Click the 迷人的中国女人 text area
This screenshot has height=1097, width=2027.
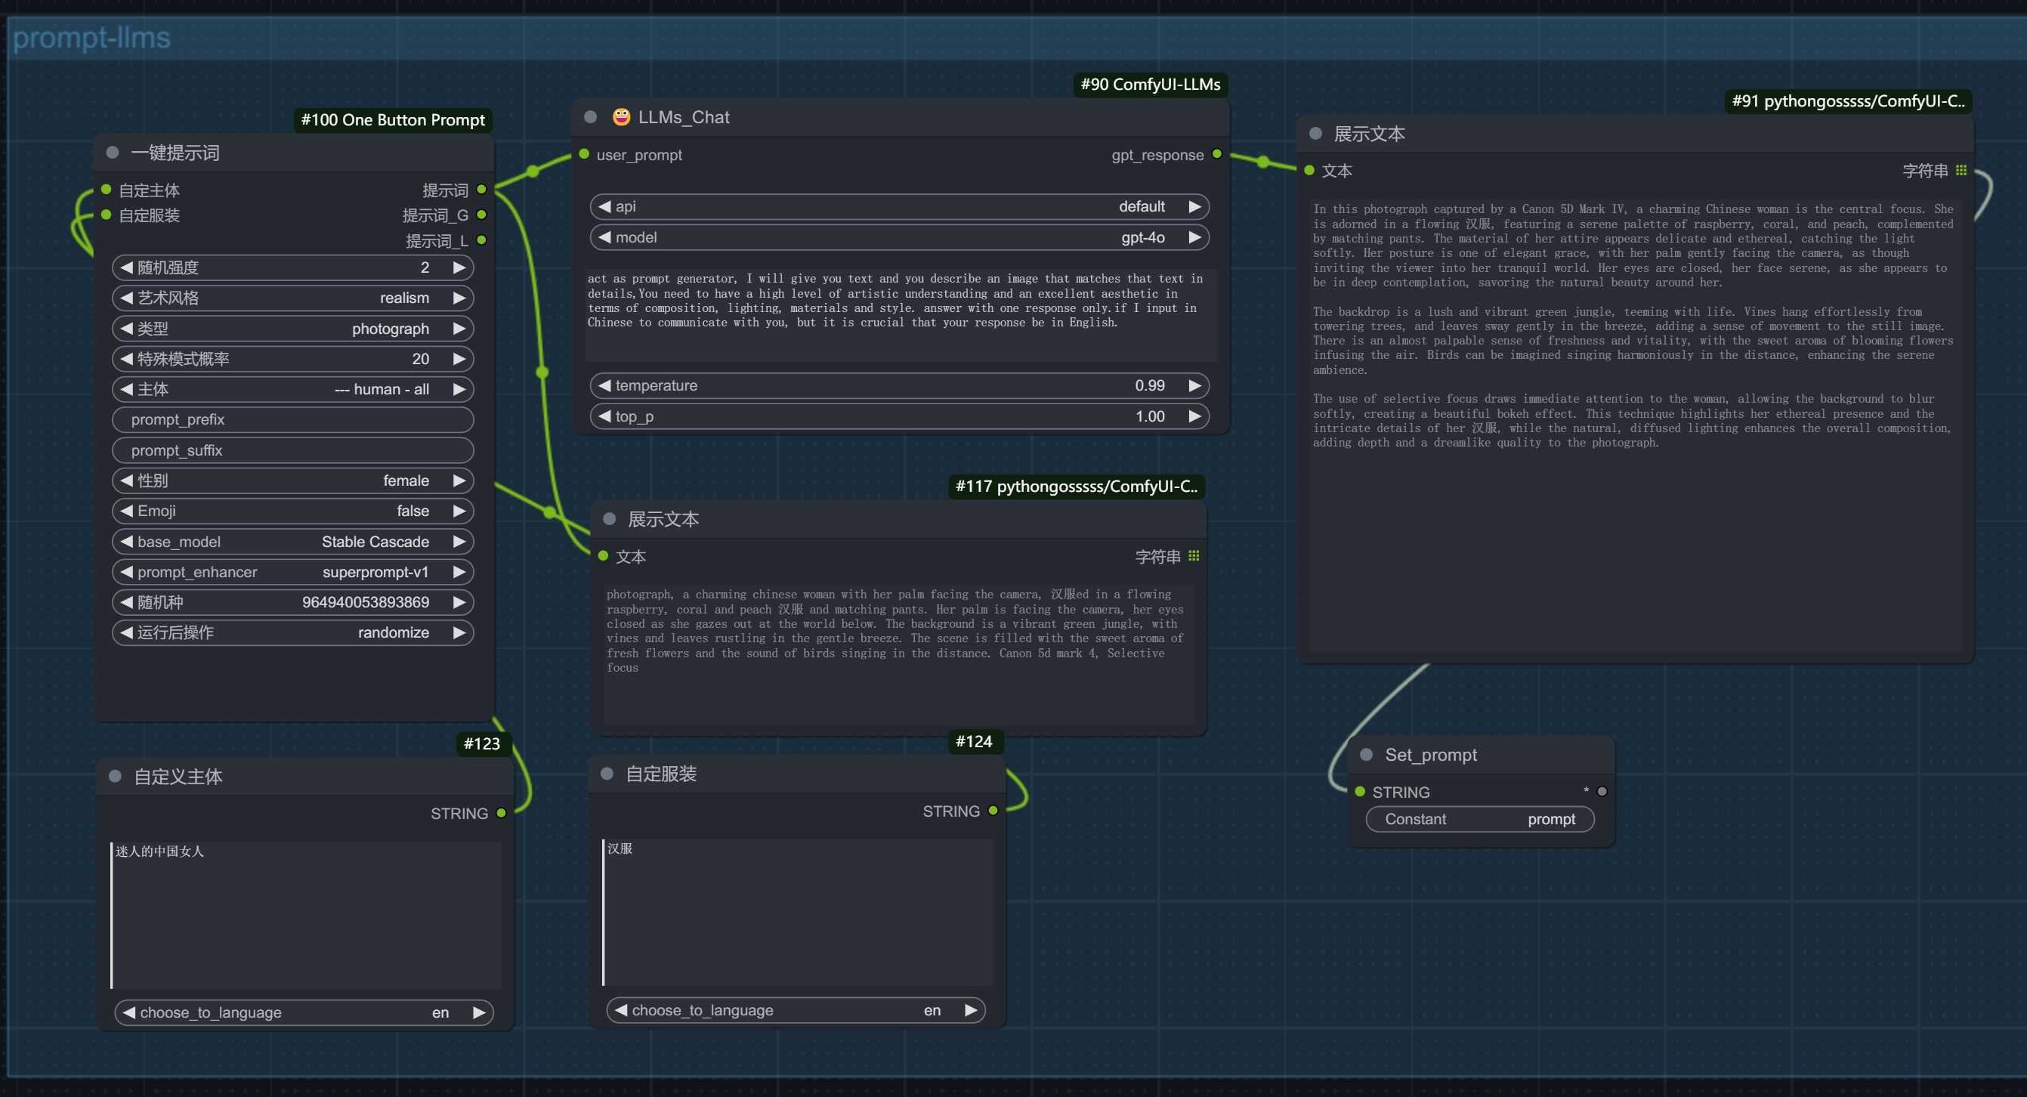[306, 914]
